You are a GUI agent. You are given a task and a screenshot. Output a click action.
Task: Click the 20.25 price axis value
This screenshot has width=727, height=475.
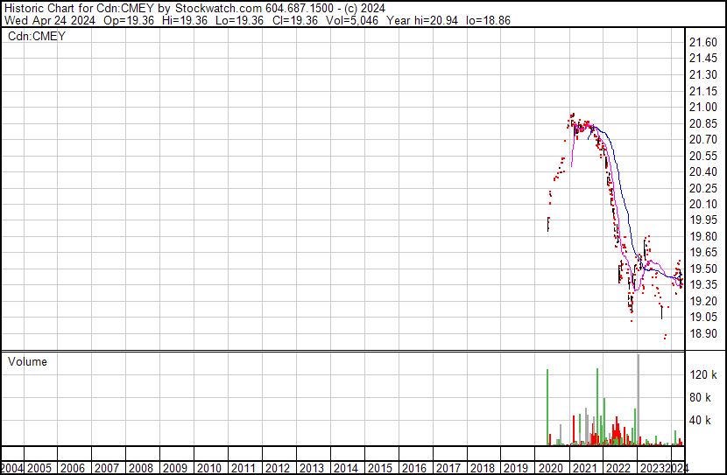tap(703, 188)
